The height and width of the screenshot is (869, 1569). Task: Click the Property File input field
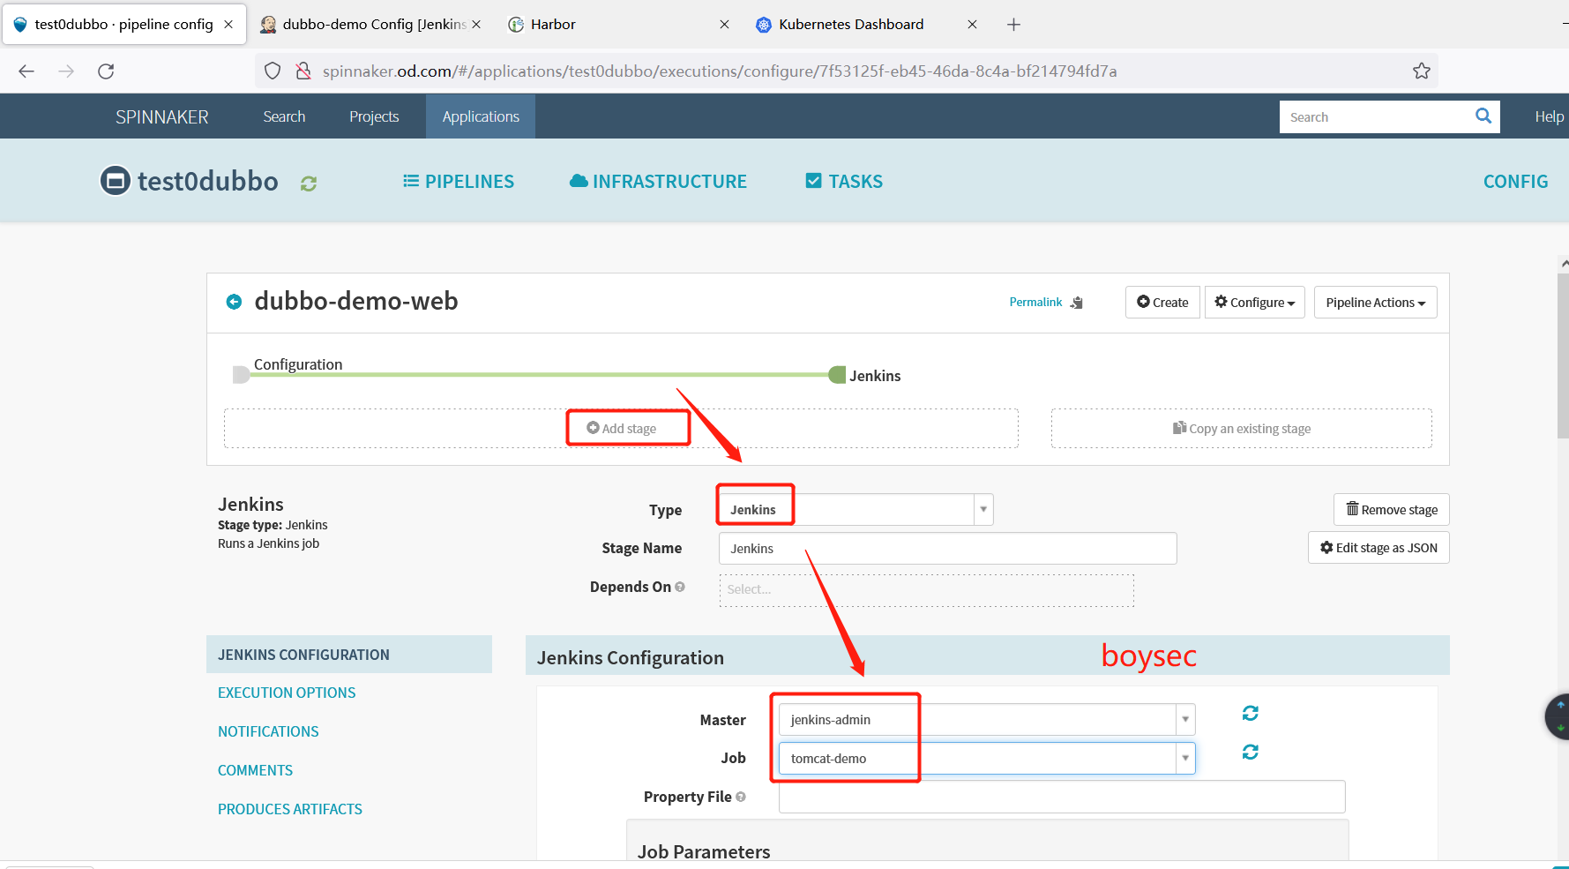[1062, 797]
